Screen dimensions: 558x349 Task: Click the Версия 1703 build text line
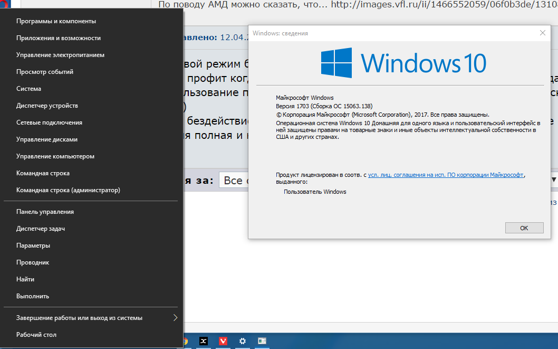[x=324, y=106]
